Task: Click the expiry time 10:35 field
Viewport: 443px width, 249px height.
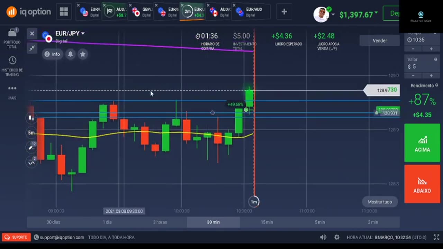Action: (422, 40)
